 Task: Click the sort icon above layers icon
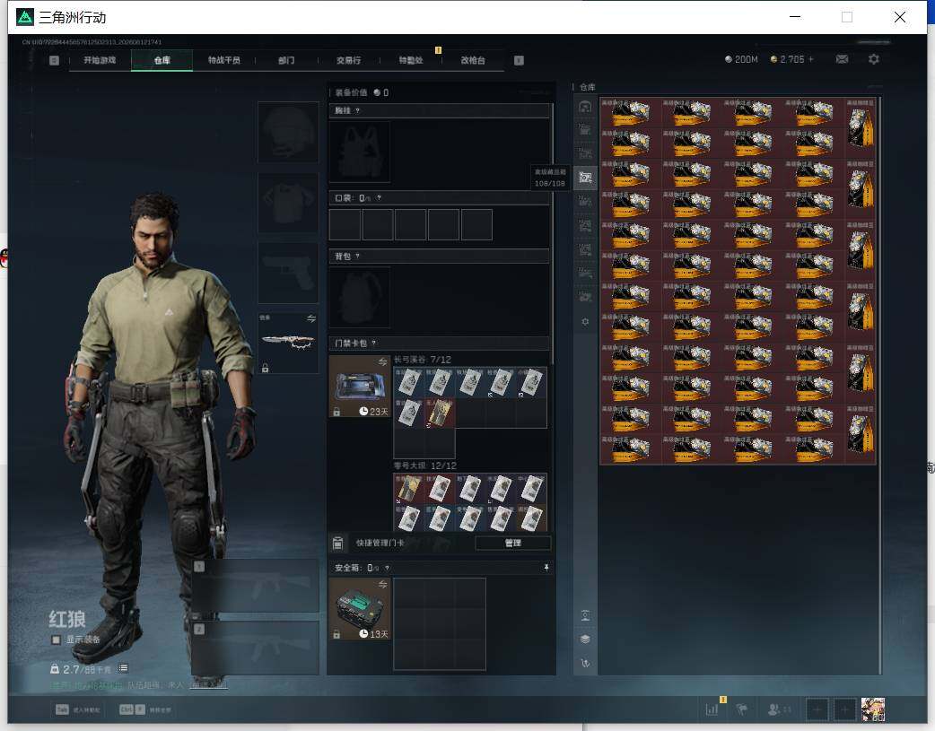586,616
